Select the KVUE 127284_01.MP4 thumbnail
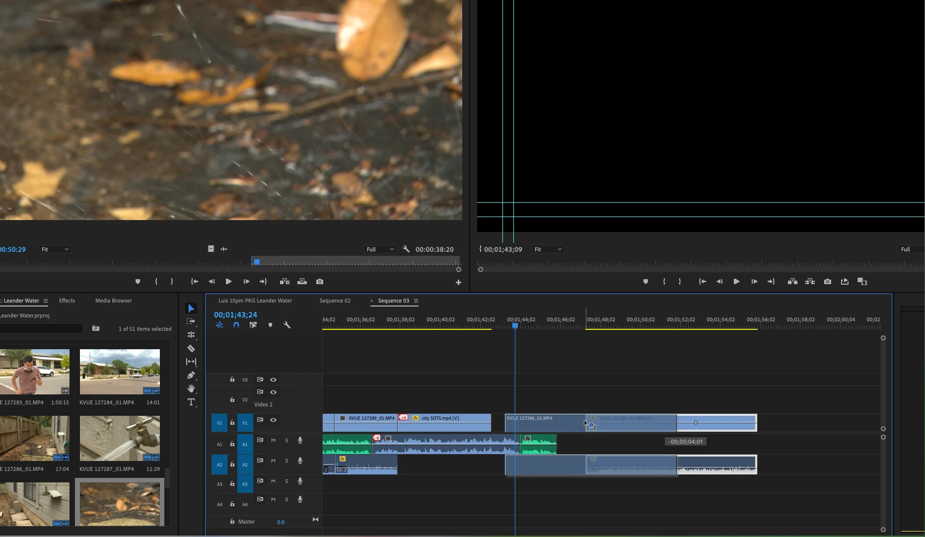Screen dimensions: 925x537 point(120,372)
